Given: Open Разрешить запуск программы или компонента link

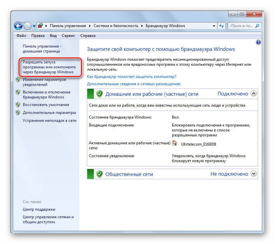Looking at the screenshot, I should 48,67.
